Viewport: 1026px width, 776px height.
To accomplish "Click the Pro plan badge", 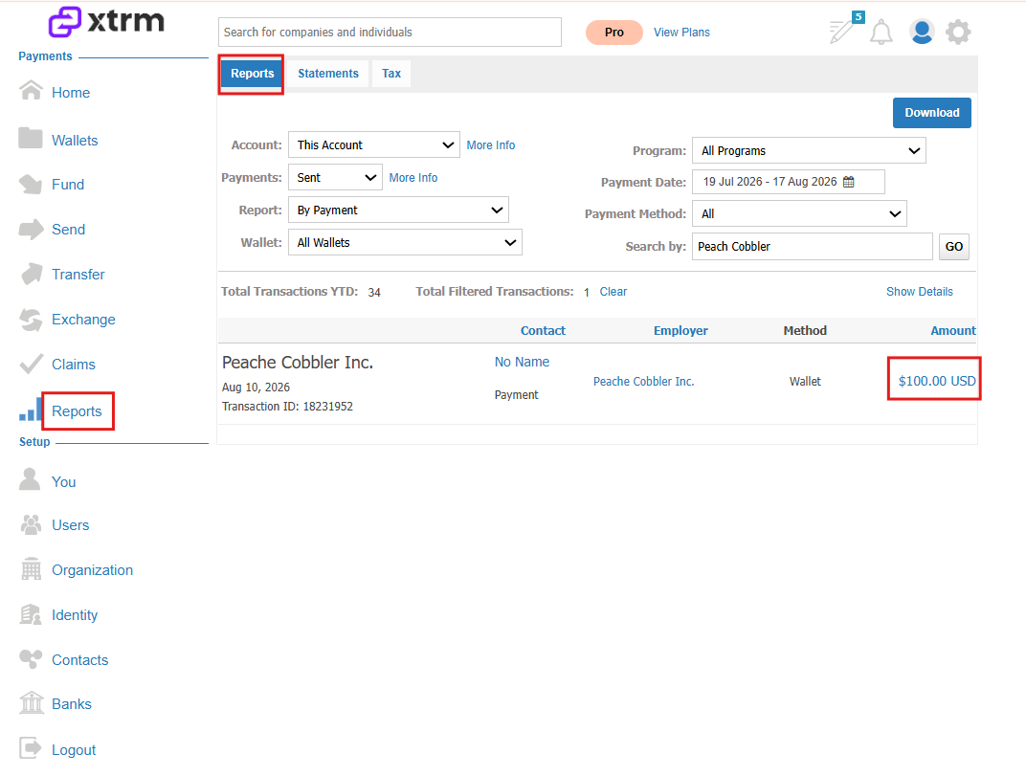I will (x=613, y=33).
